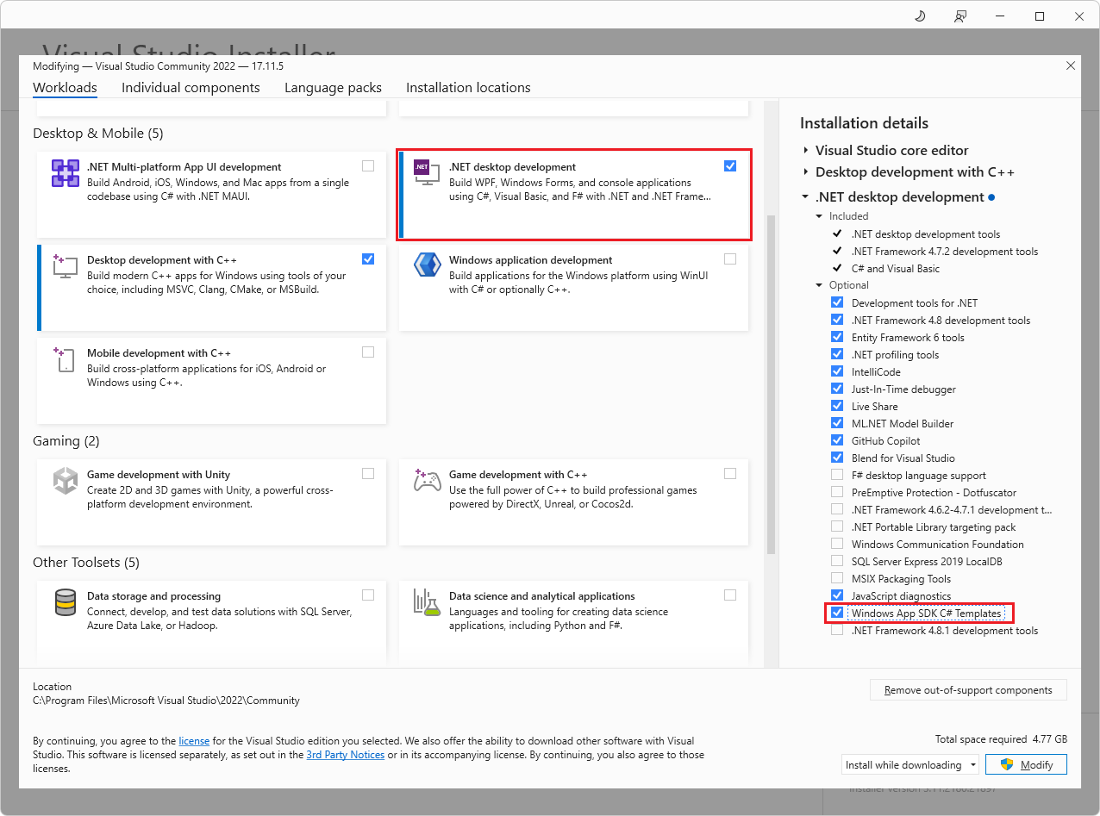The image size is (1100, 816).
Task: Click the .NET Multi-platform App UI development icon
Action: (x=65, y=172)
